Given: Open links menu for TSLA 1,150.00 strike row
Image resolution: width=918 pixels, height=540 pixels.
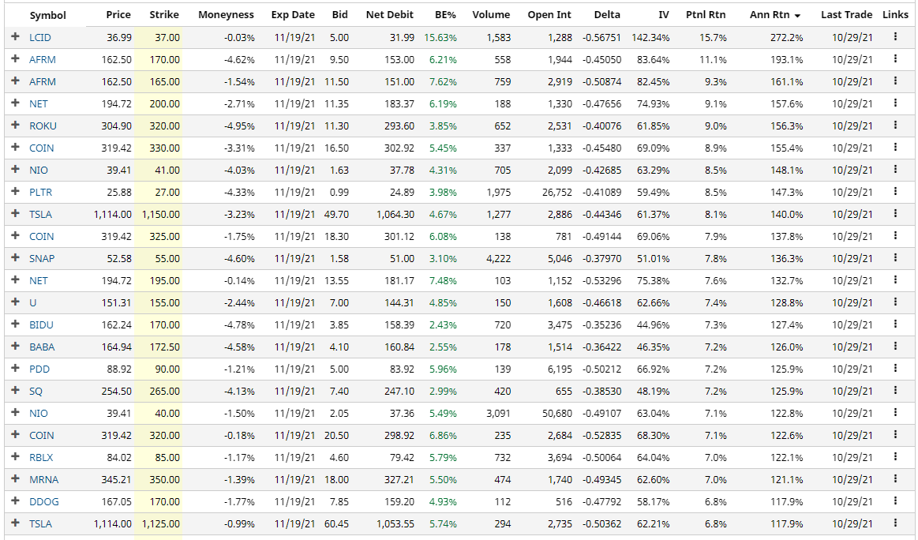Looking at the screenshot, I should pos(895,213).
